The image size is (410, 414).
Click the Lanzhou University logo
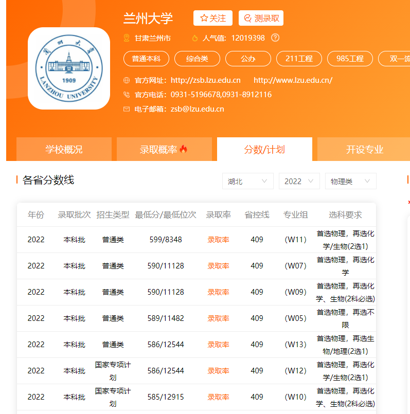click(69, 68)
